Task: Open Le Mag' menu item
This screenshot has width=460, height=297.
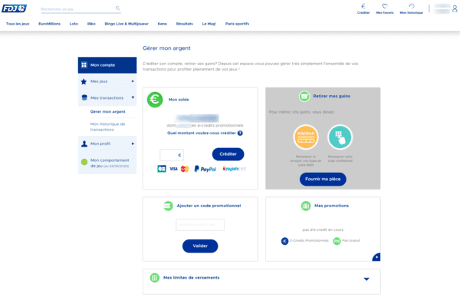Action: point(209,24)
